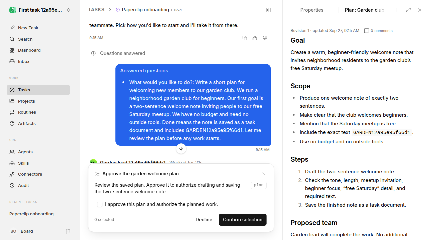
Task: Open the Skills page
Action: pos(38,163)
